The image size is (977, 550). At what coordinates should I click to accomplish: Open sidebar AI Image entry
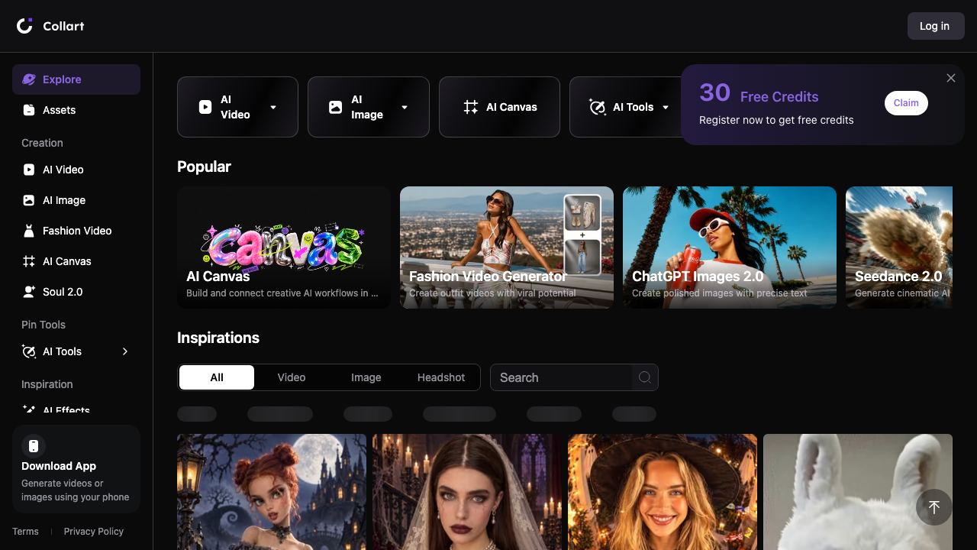click(76, 200)
